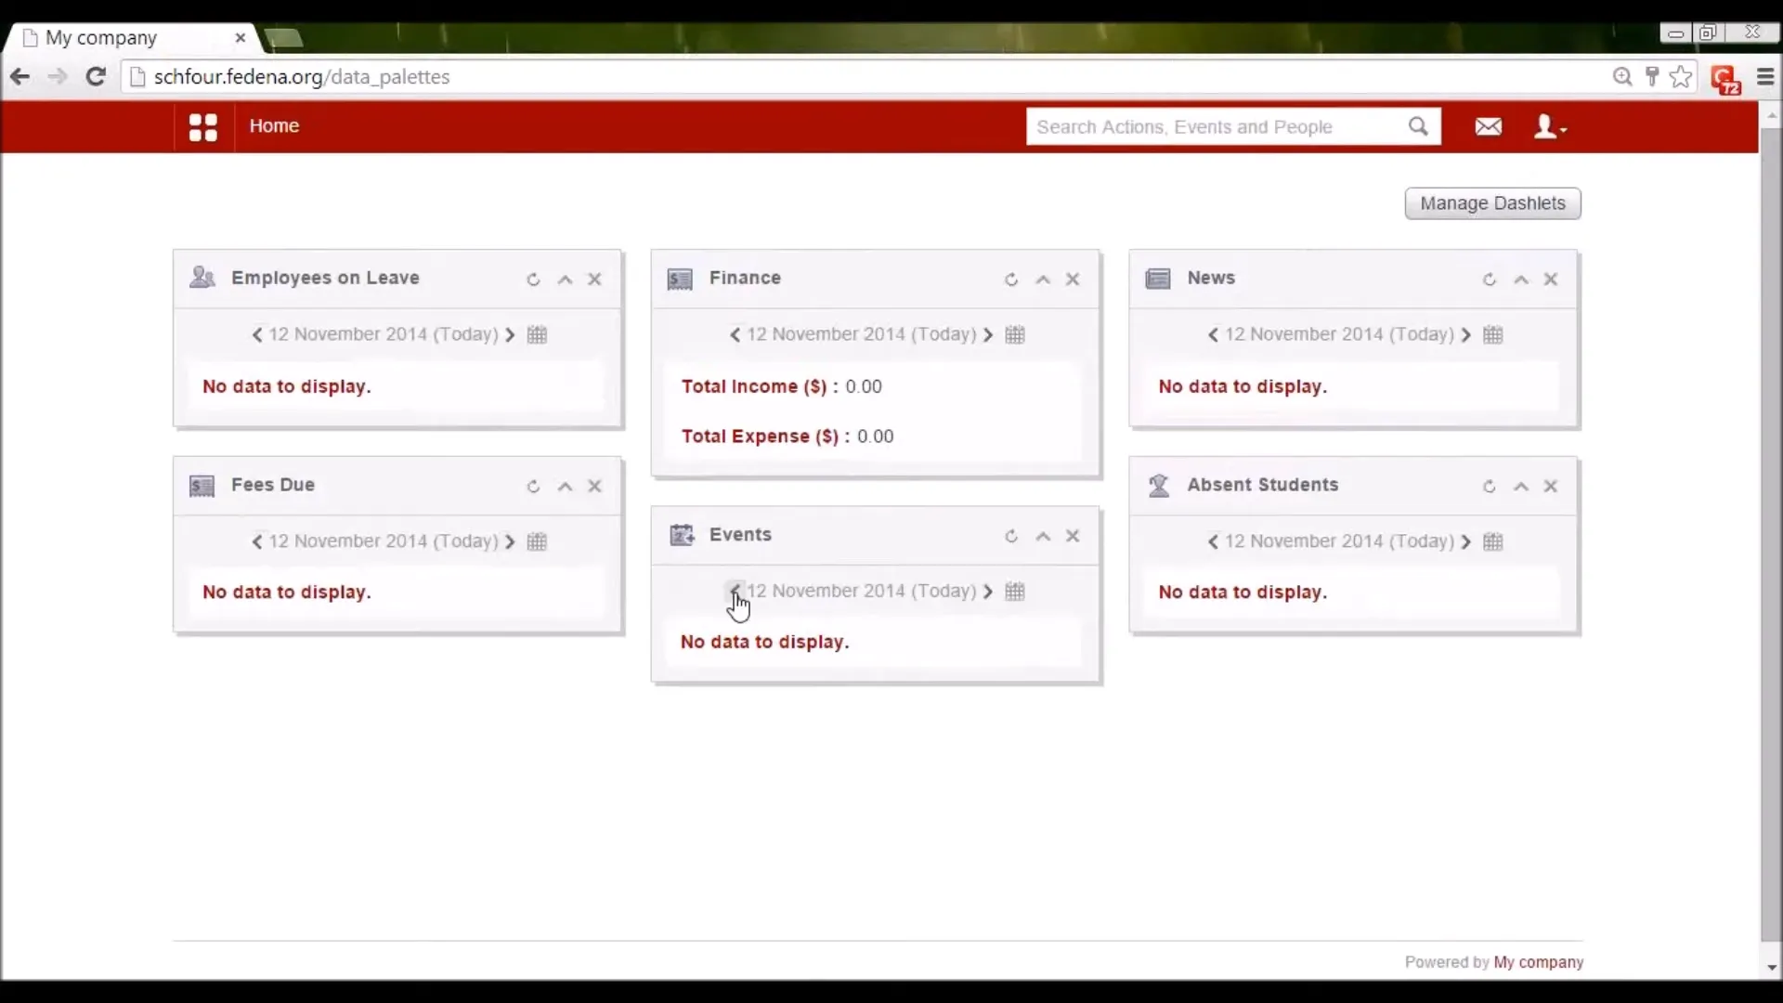Screen dimensions: 1783x1003
Task: Collapse the Finance dashlet
Action: click(x=1043, y=279)
